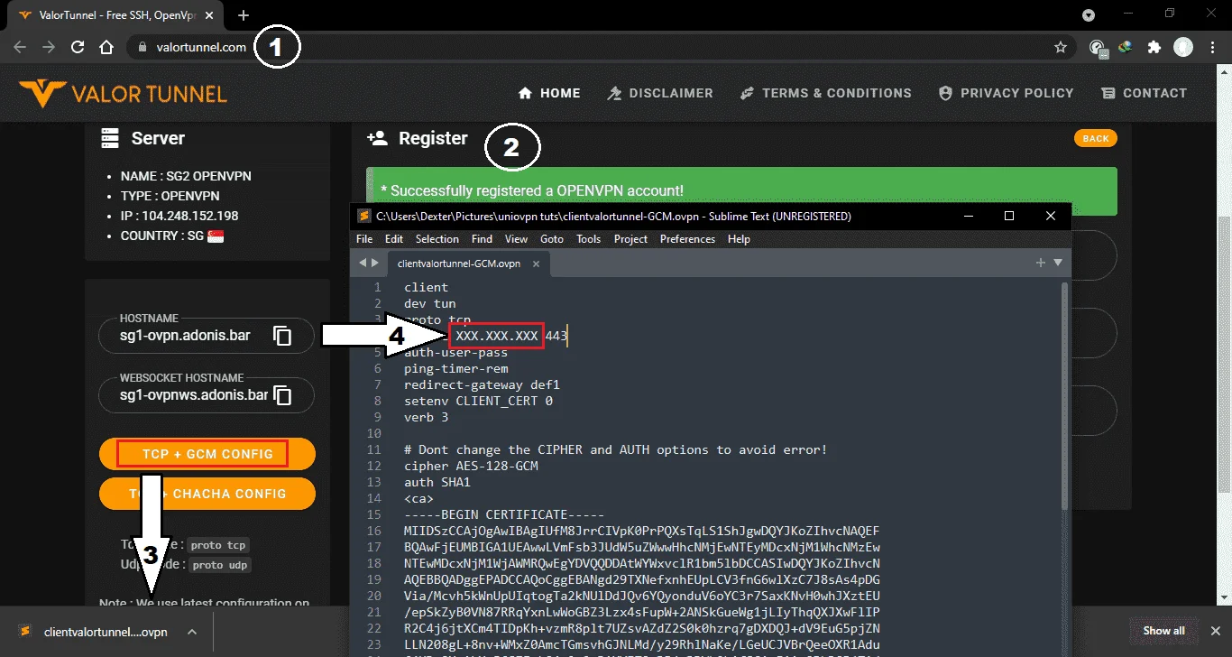Screen dimensions: 1232x657
Task: Switch to the ValorTunnel Chrome tab
Action: (x=115, y=15)
